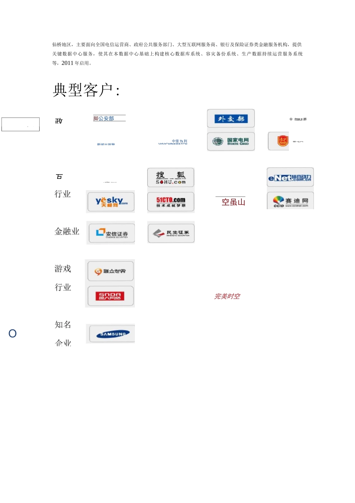Click the SNDA 盛大网络 red logo
The width and height of the screenshot is (355, 503).
point(111,296)
